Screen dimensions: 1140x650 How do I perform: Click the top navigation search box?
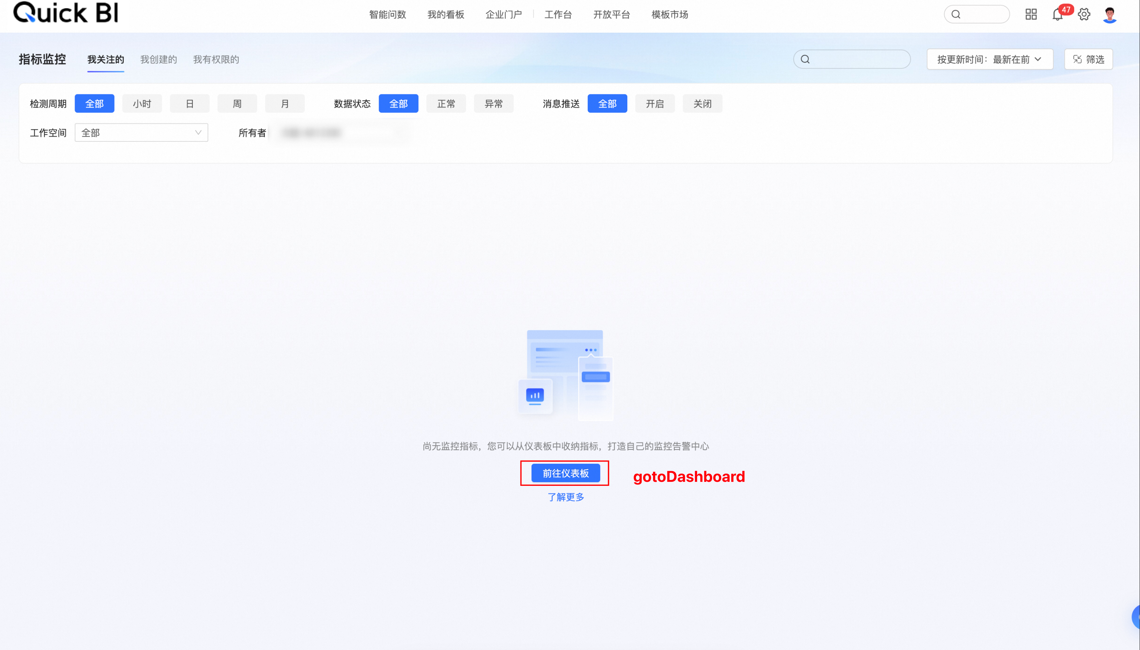(977, 14)
